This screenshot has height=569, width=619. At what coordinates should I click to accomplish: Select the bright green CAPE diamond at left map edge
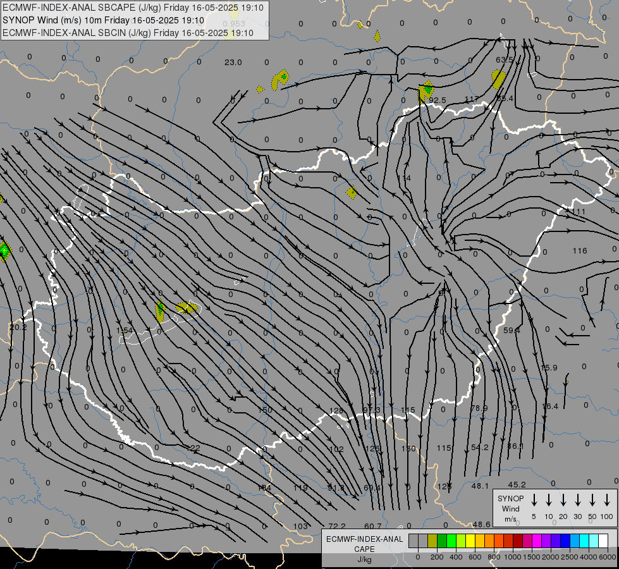click(x=4, y=251)
